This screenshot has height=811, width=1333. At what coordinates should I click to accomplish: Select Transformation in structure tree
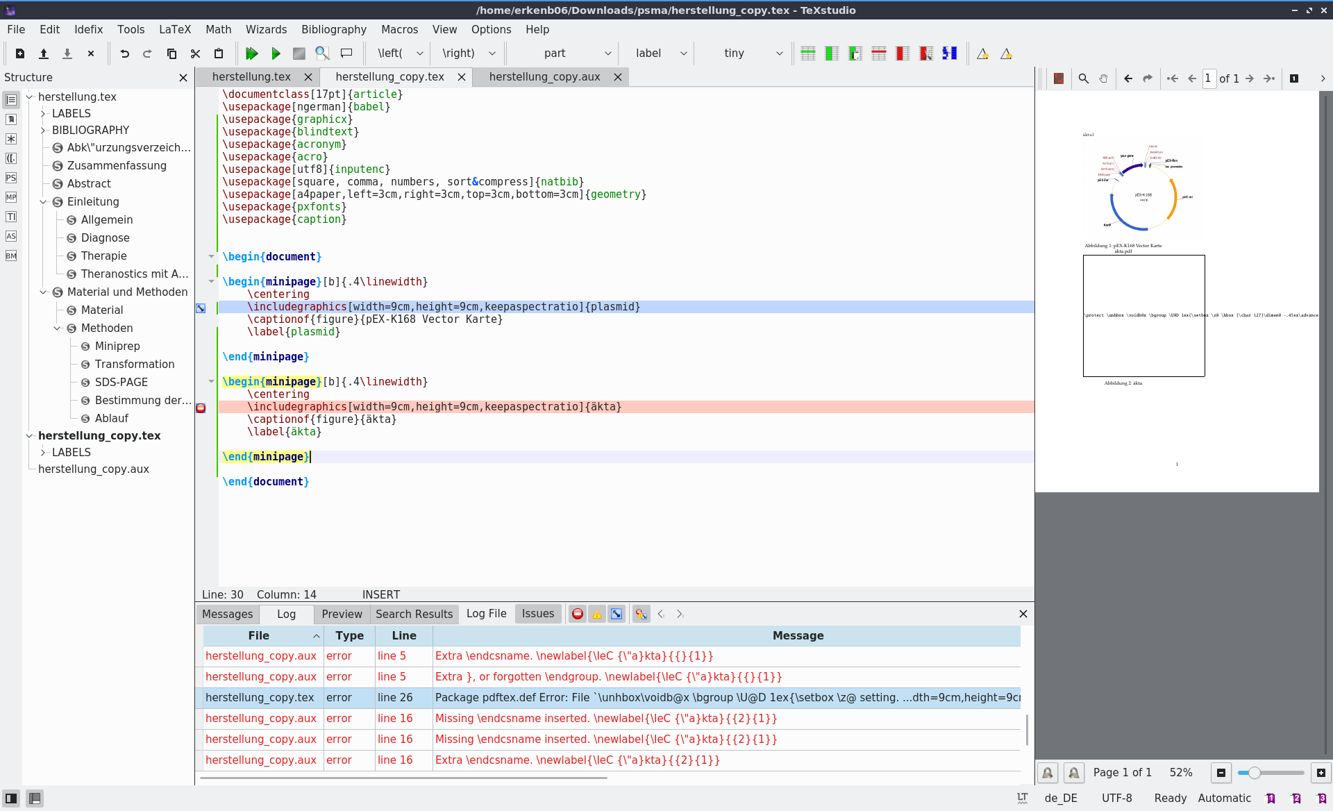pyautogui.click(x=135, y=365)
